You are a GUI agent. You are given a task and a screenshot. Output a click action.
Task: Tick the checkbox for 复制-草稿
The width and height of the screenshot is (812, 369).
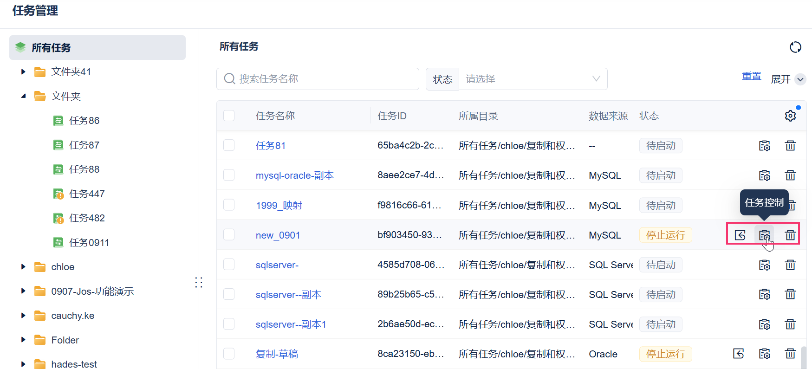[229, 354]
